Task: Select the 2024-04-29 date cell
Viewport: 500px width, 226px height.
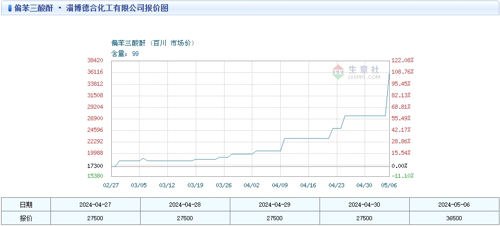Action: click(274, 205)
